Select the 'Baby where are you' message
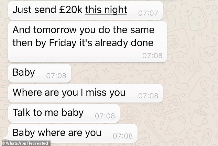The image size is (218, 146). pyautogui.click(x=73, y=134)
